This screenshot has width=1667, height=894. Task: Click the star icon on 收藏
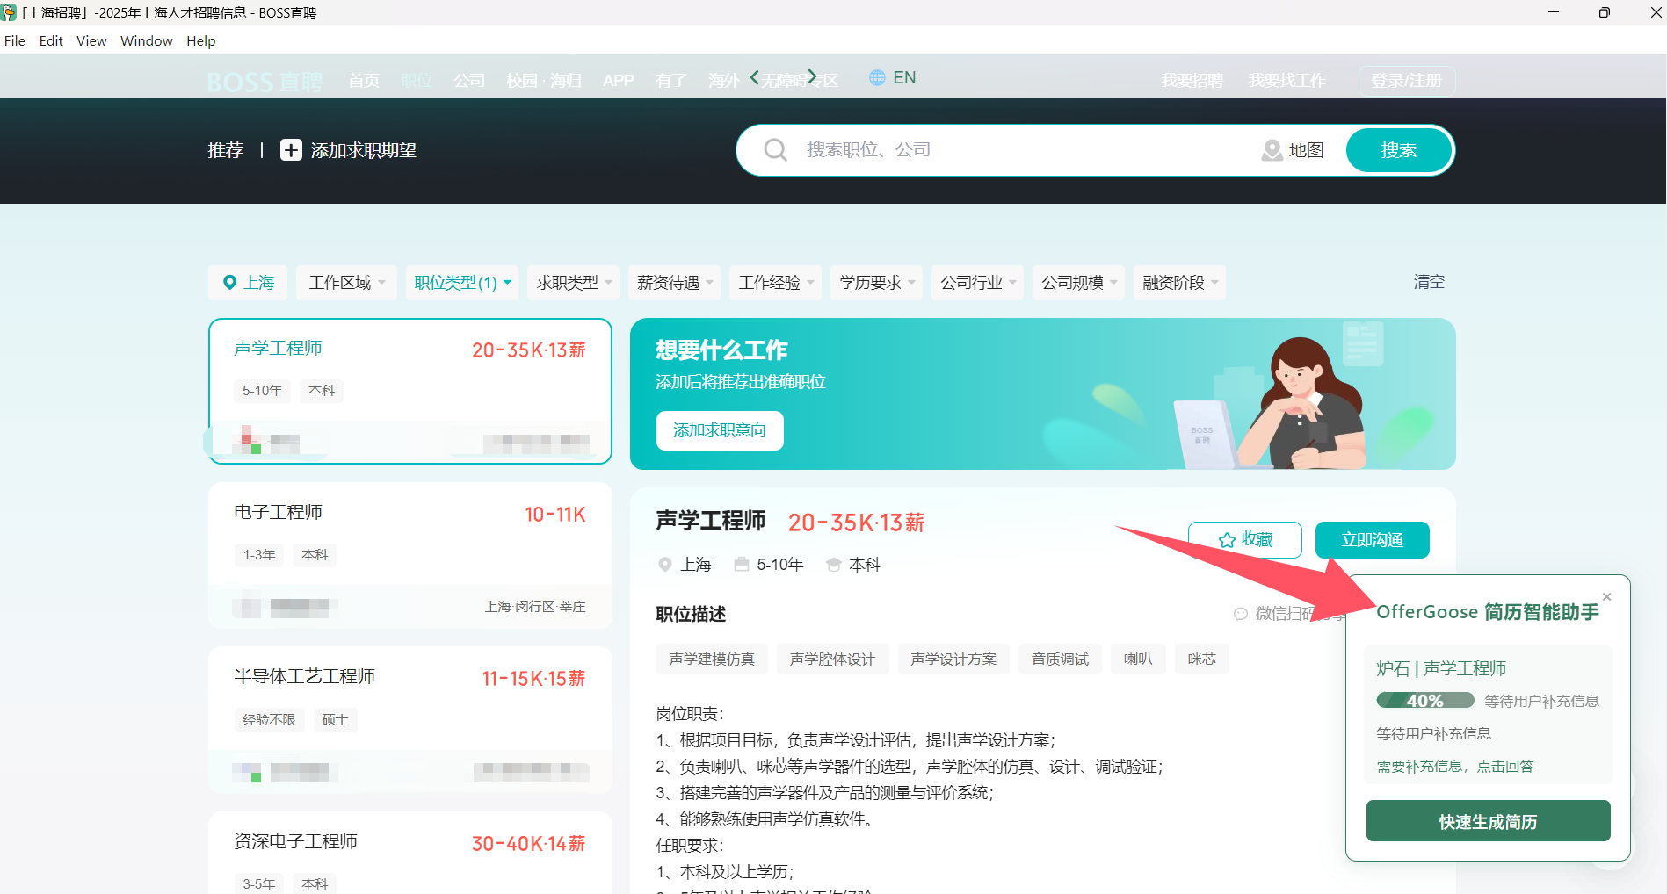pos(1227,540)
